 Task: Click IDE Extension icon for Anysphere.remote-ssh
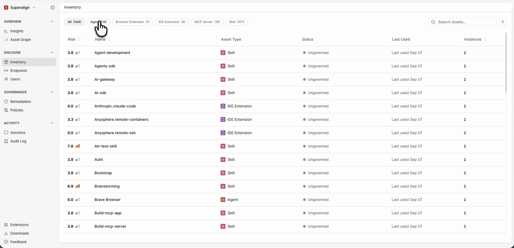(223, 133)
